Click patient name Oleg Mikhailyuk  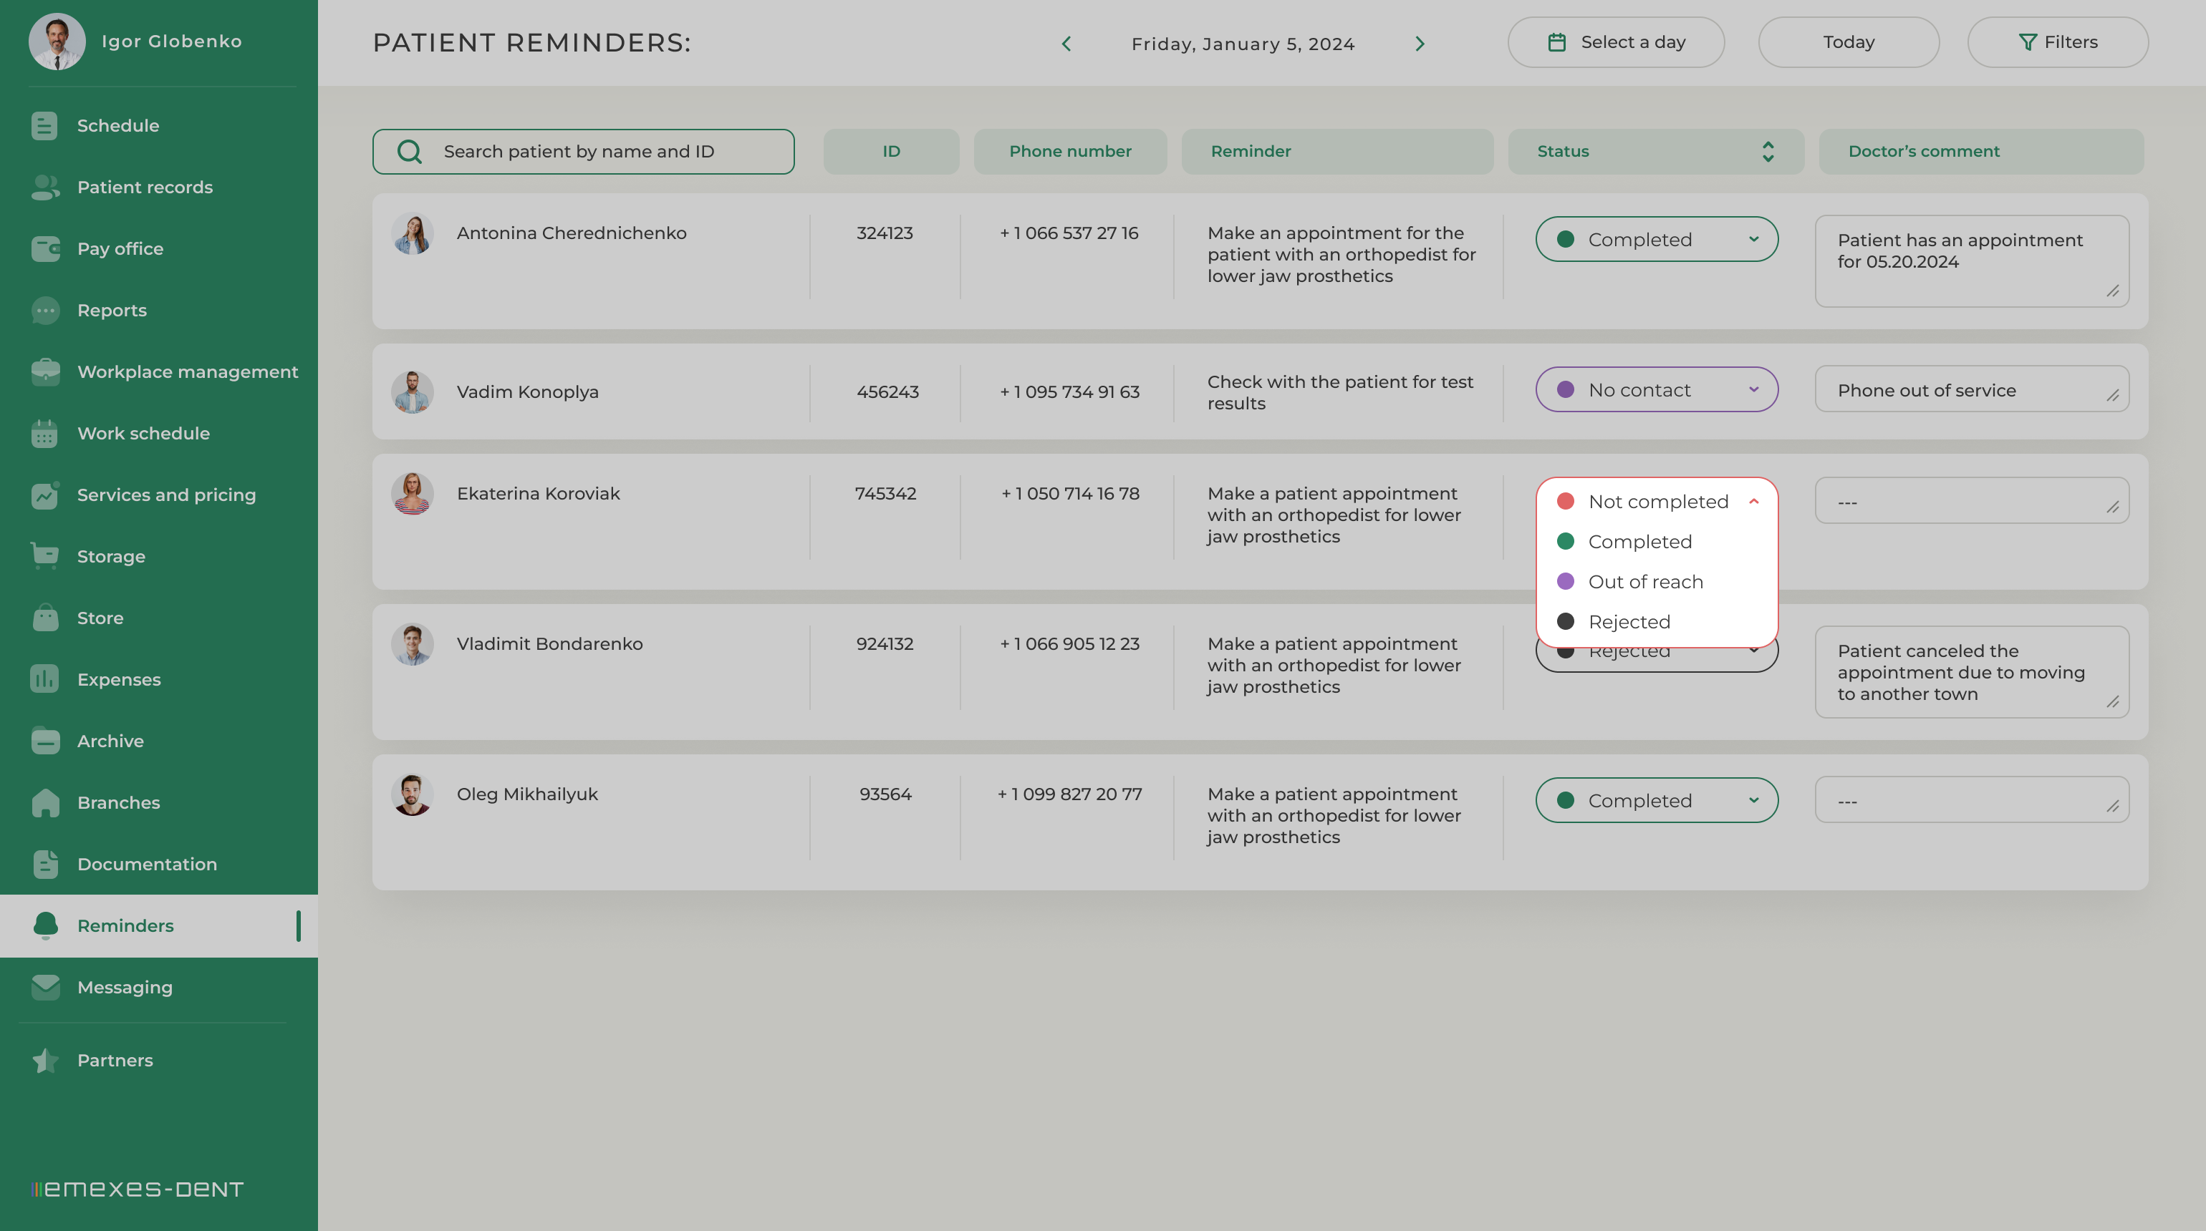coord(526,794)
